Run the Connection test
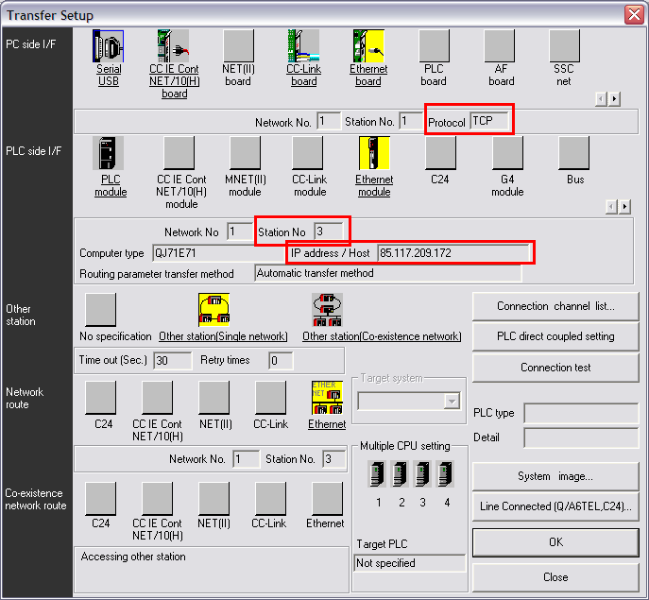This screenshot has width=649, height=600. click(x=555, y=368)
